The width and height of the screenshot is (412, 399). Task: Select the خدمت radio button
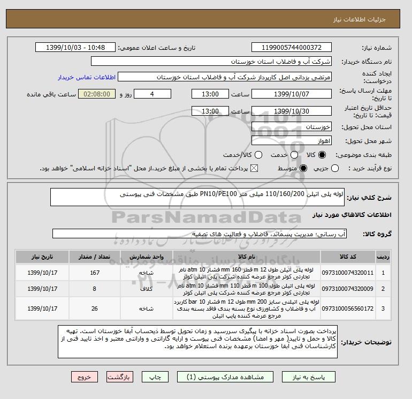click(294, 155)
